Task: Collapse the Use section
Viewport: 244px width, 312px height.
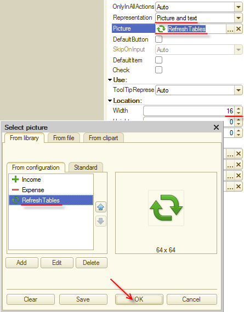Action: (x=110, y=80)
